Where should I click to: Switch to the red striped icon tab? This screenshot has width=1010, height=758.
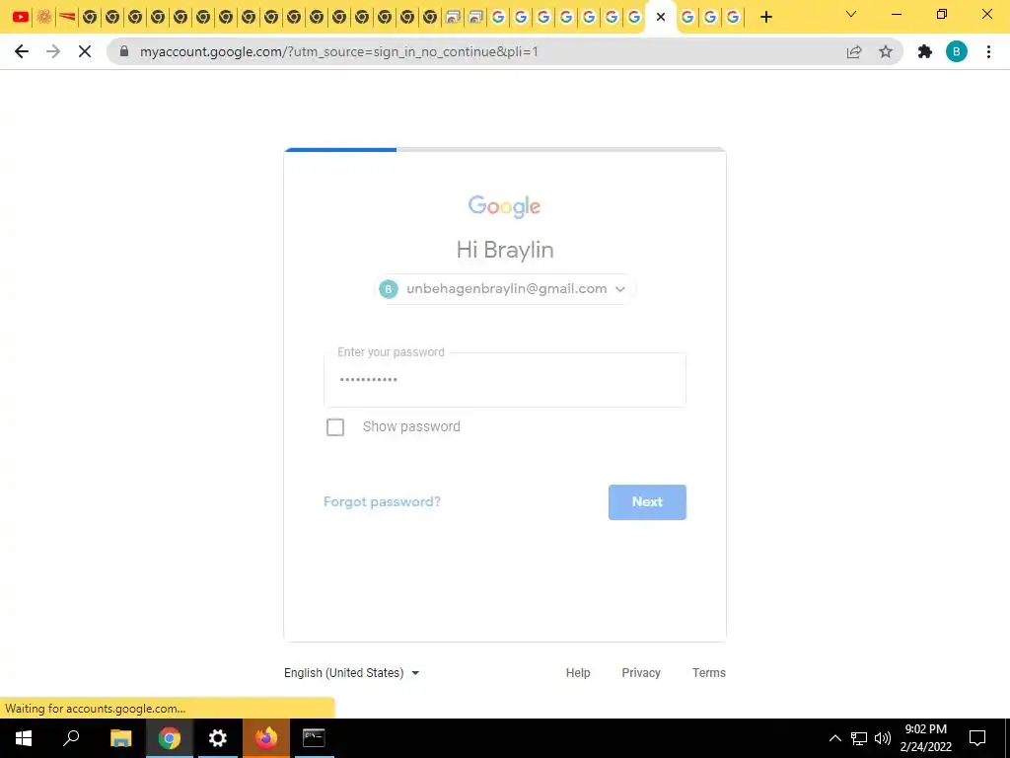click(x=67, y=17)
